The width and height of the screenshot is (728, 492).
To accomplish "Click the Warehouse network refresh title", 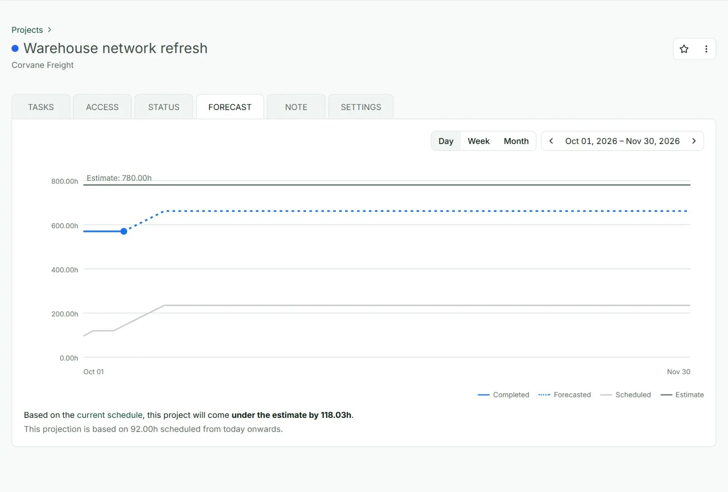I will tap(116, 48).
